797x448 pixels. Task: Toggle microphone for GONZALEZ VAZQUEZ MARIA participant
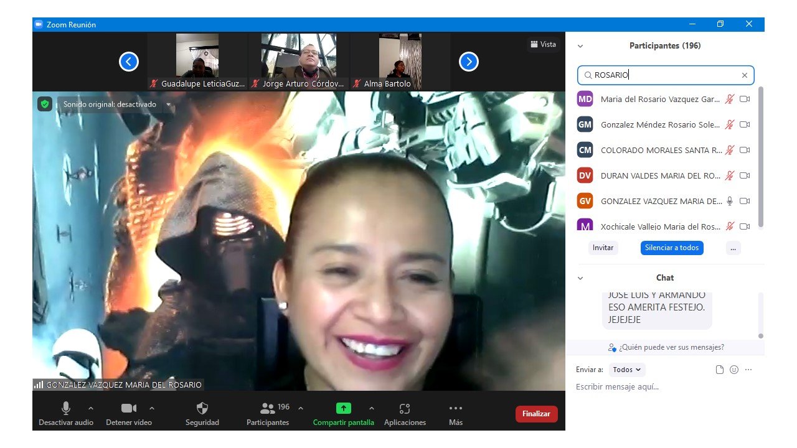tap(730, 201)
